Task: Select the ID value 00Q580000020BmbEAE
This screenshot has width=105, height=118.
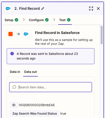Action: 37,105
